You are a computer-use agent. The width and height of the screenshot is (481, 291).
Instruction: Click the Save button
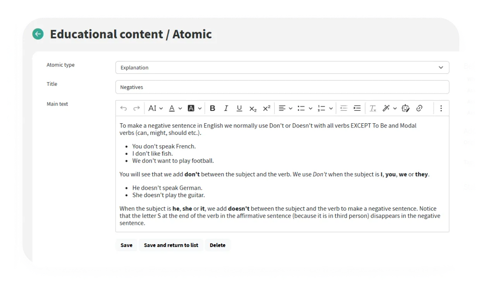pyautogui.click(x=126, y=245)
